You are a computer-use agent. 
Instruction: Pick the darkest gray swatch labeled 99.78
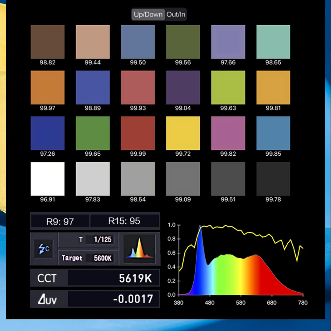[x=273, y=179]
